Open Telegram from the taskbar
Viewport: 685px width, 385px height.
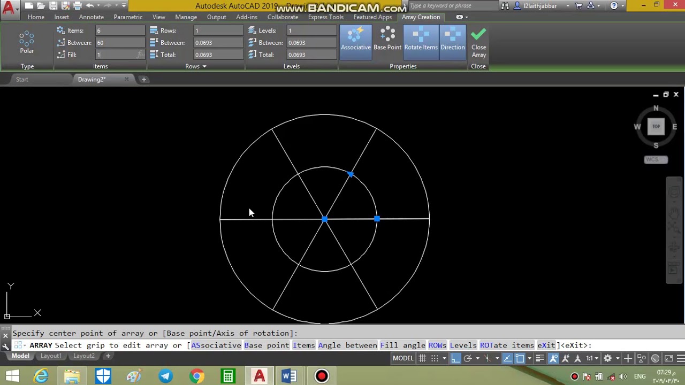165,376
